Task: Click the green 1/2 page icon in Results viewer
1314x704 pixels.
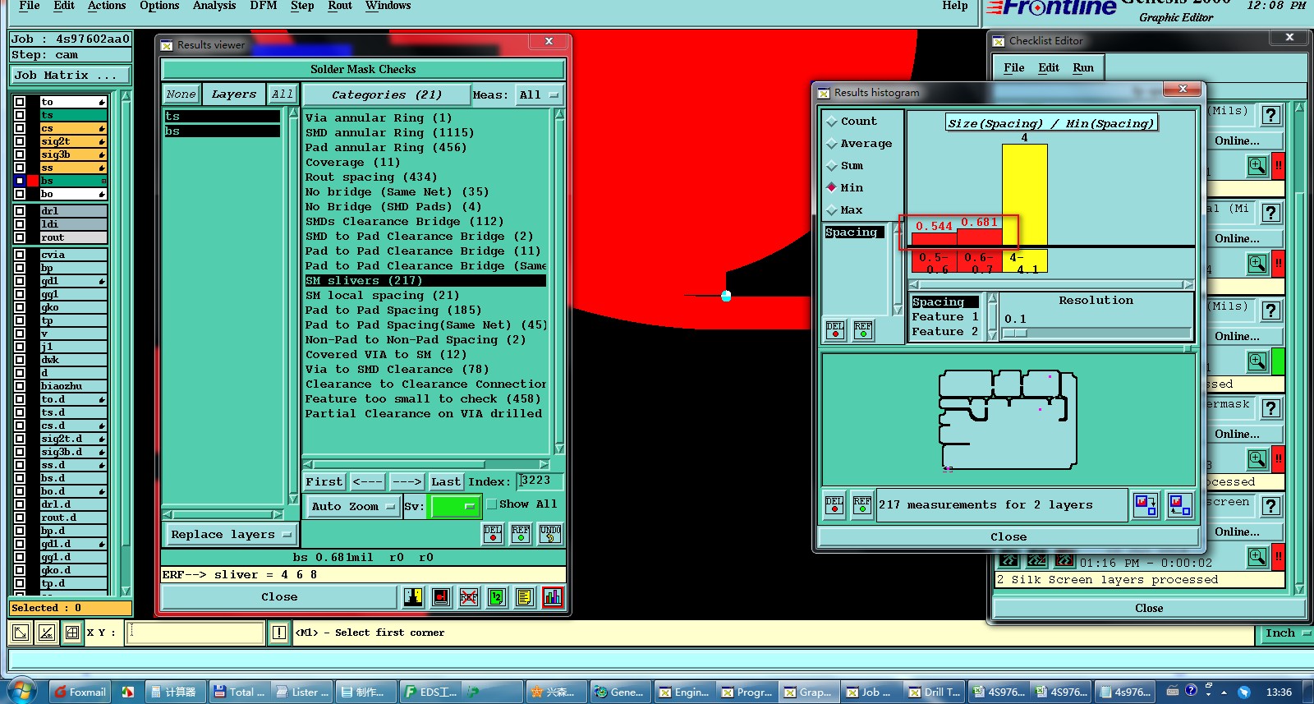Action: pyautogui.click(x=496, y=597)
